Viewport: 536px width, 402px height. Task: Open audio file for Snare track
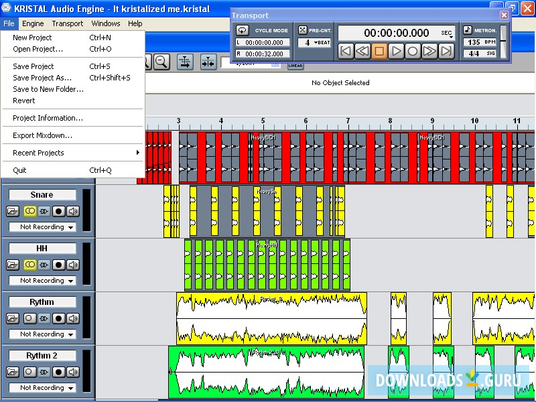(x=13, y=211)
